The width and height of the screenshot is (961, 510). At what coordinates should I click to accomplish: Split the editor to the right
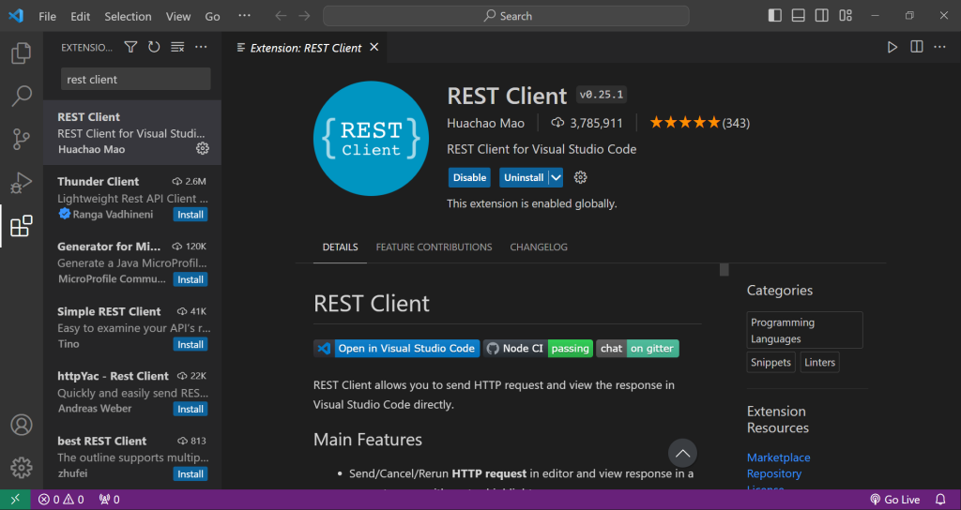916,47
